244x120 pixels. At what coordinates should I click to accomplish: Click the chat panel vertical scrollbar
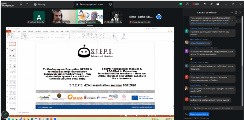pyautogui.click(x=242, y=60)
